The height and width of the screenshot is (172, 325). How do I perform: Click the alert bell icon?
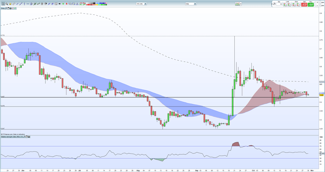pyautogui.click(x=10, y=4)
